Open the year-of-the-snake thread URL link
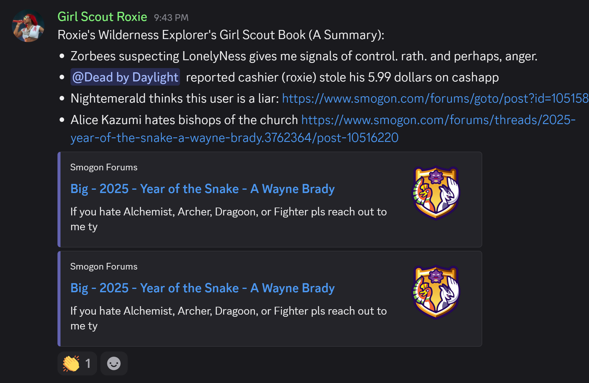This screenshot has height=383, width=589. click(438, 120)
